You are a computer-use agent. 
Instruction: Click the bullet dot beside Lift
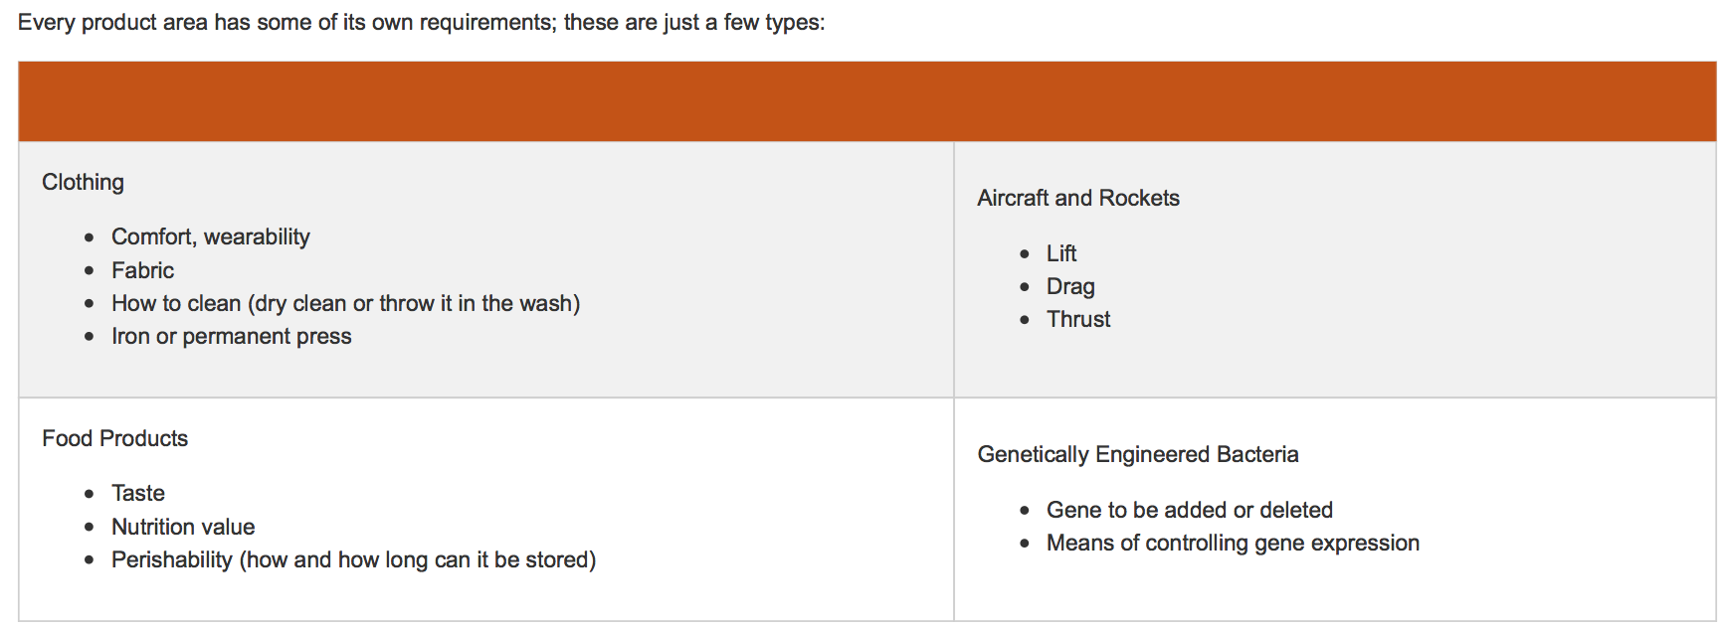pyautogui.click(x=1025, y=254)
